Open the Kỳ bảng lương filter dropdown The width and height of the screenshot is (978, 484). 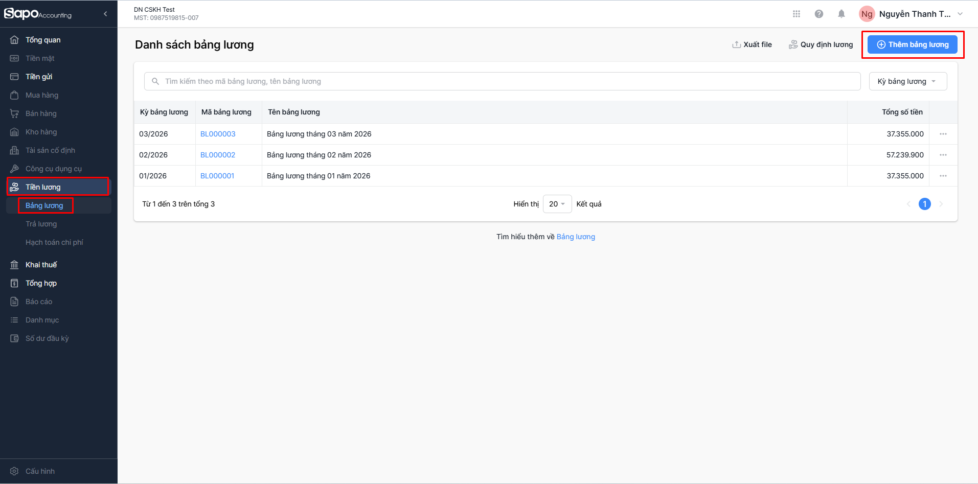[907, 81]
